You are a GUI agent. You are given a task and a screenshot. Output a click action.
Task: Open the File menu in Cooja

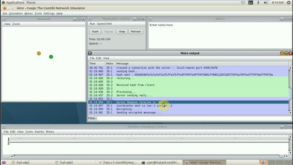[5, 13]
